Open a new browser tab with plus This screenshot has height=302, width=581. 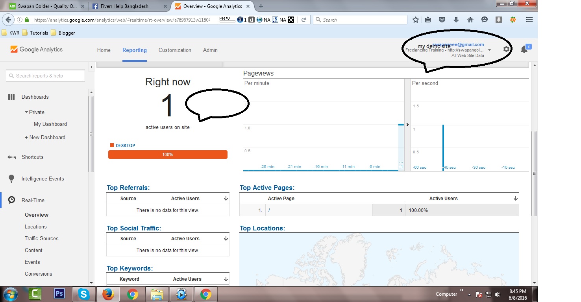[x=261, y=6]
